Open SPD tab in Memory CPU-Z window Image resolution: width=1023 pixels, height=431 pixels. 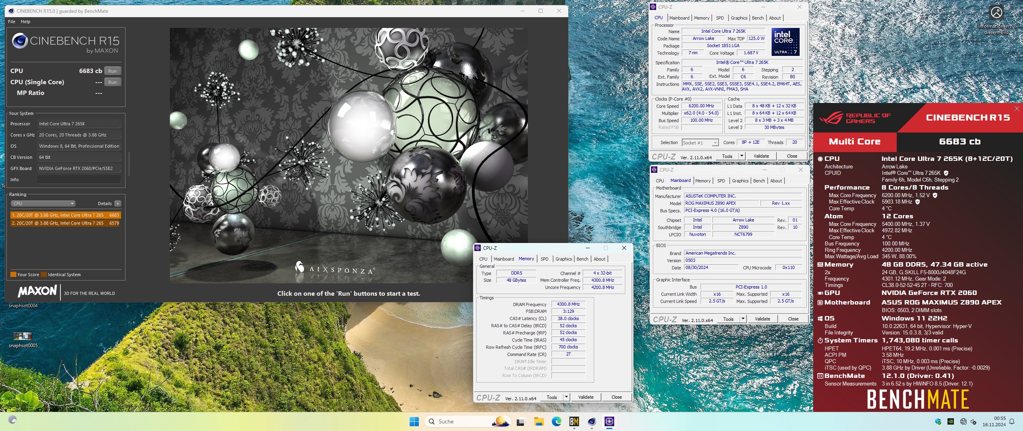(545, 259)
